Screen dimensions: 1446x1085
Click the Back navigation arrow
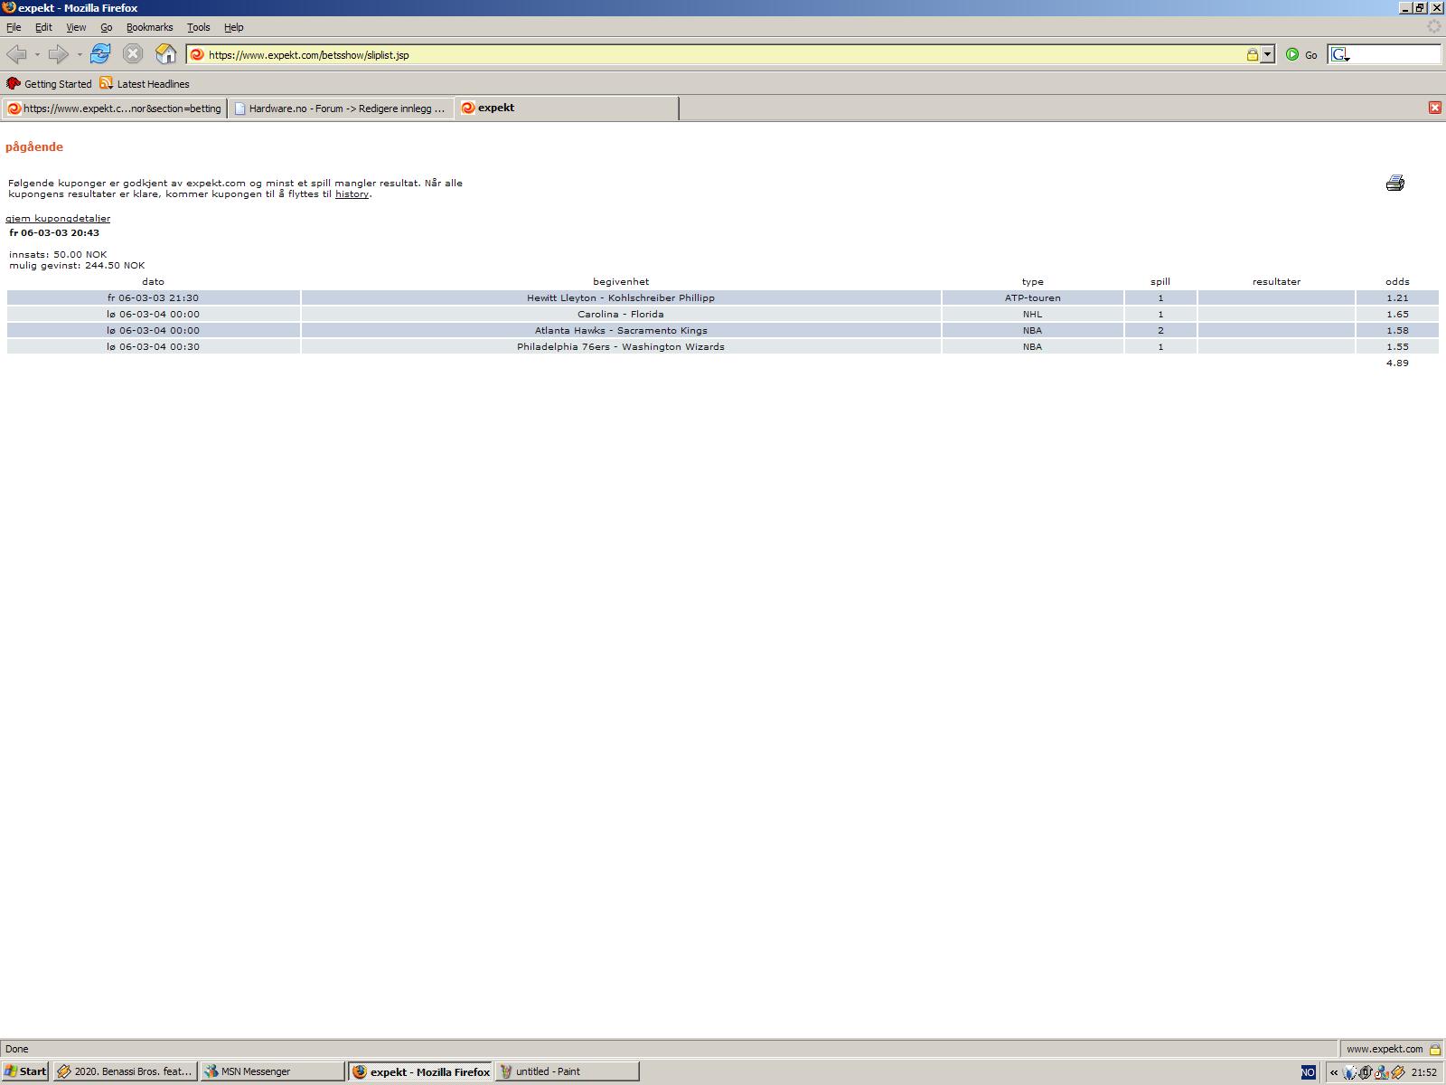coord(16,54)
